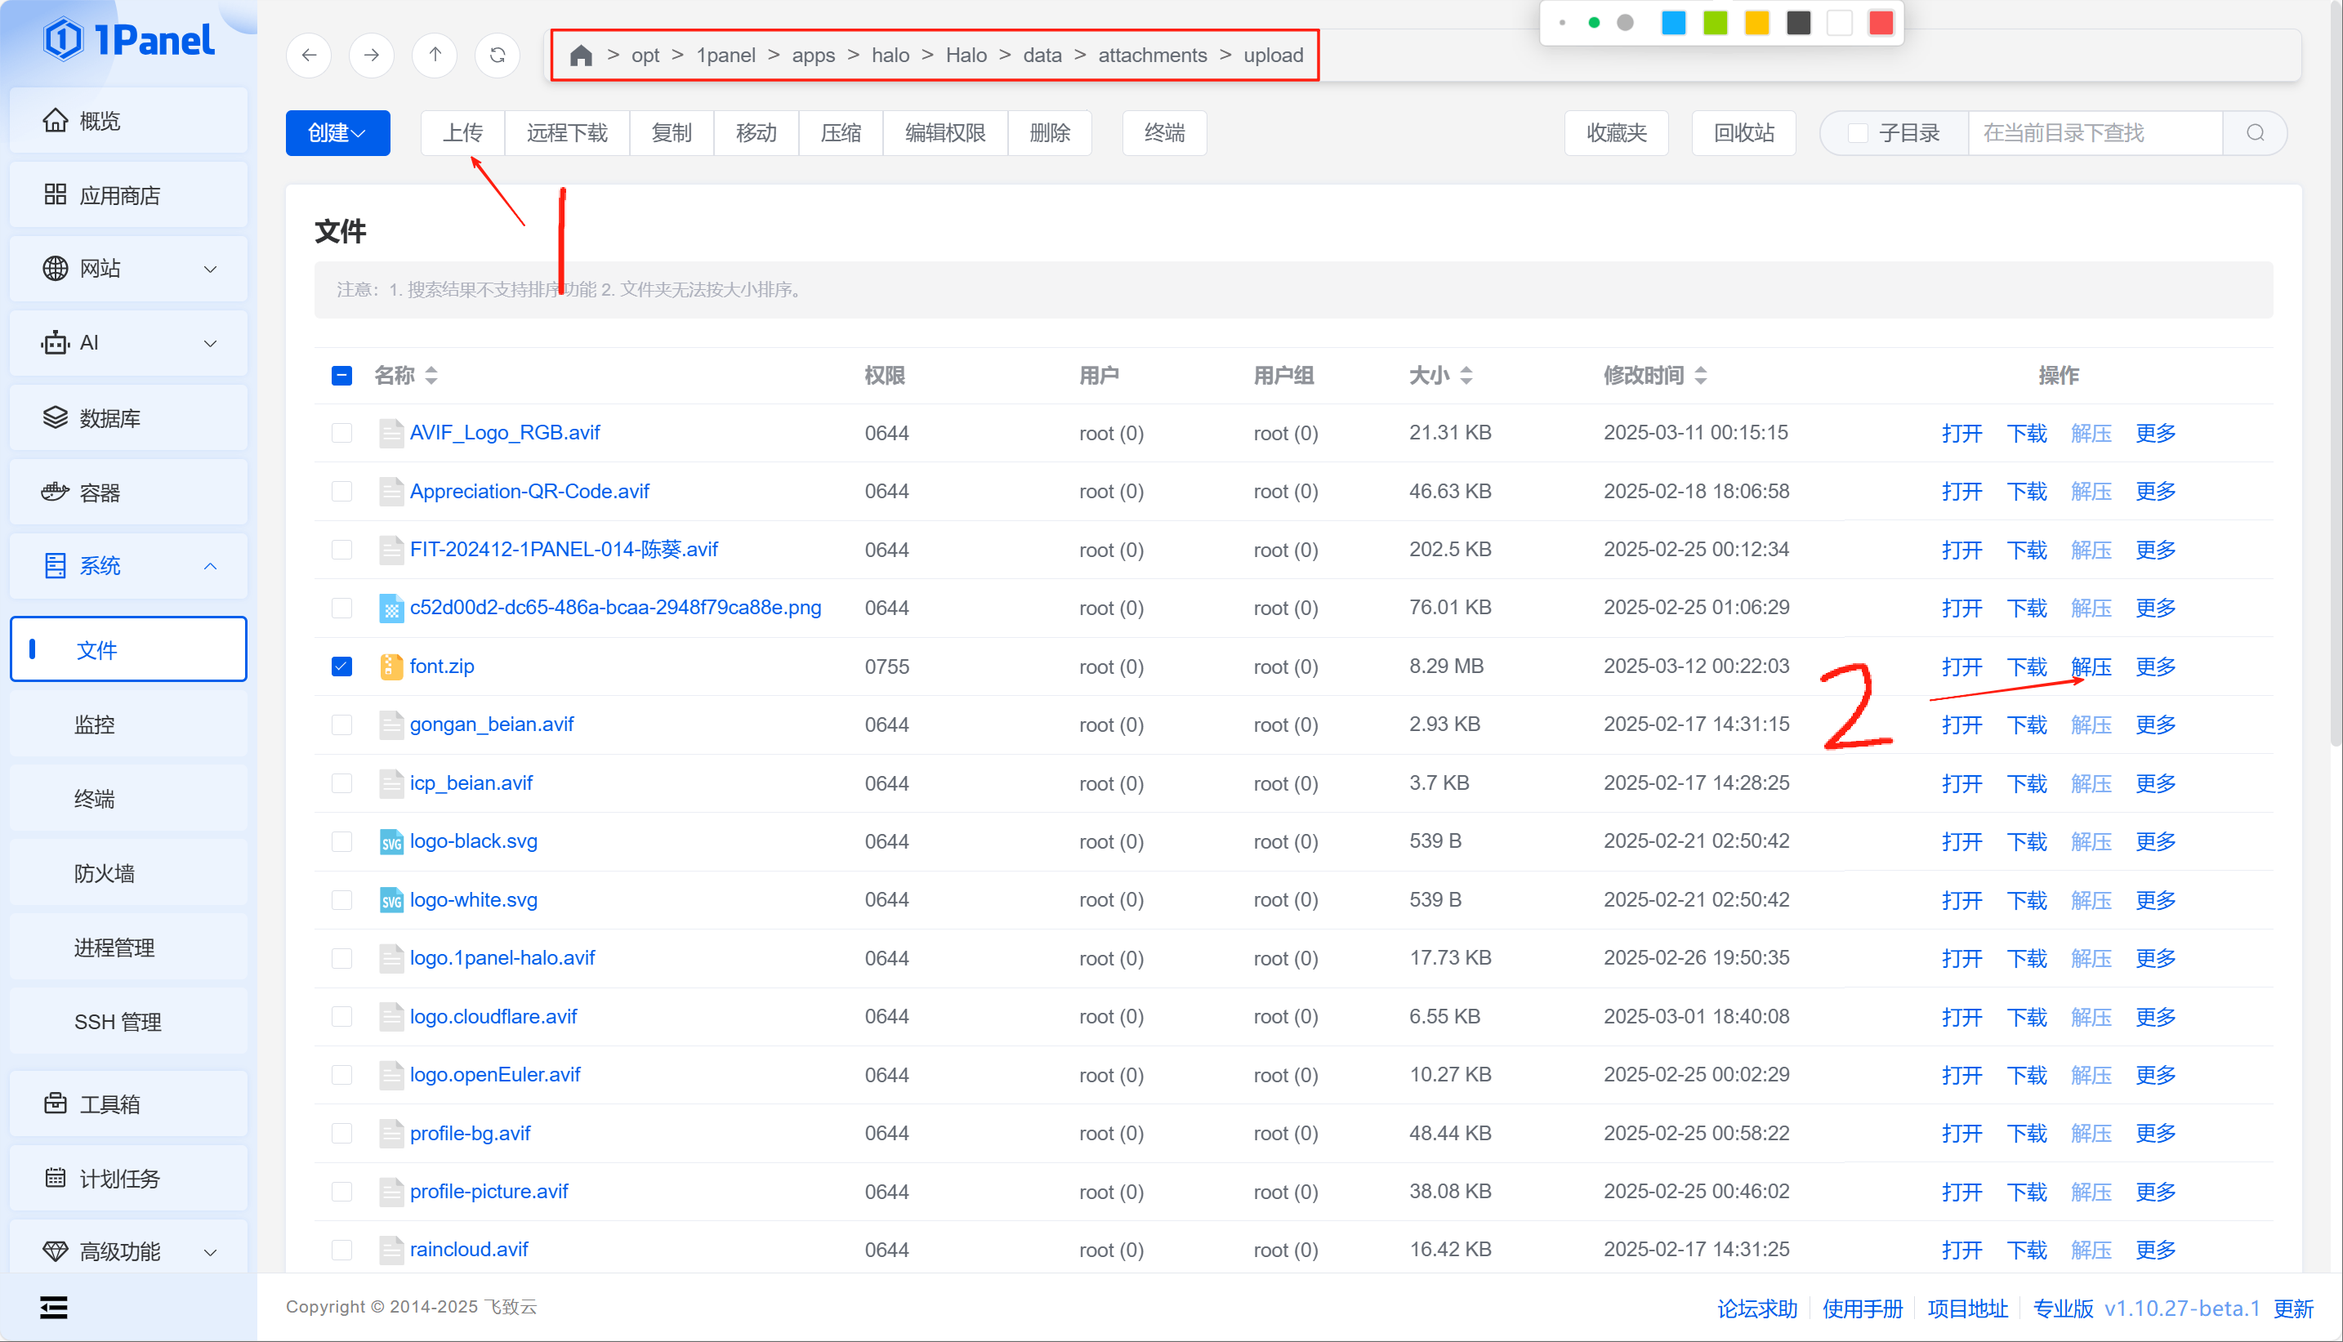Select the red annotation color swatch

coord(1881,23)
